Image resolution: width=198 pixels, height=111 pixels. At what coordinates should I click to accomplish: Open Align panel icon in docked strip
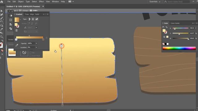tap(11, 24)
